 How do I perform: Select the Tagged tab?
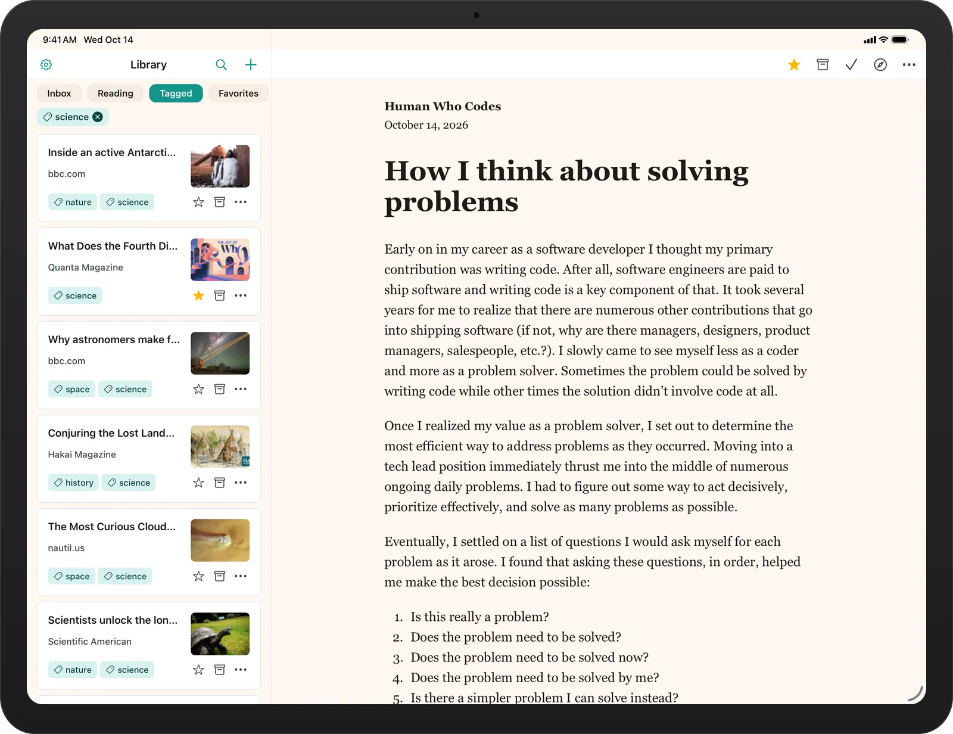tap(176, 94)
